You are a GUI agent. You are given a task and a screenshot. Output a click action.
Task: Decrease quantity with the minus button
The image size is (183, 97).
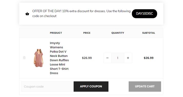tap(107, 58)
